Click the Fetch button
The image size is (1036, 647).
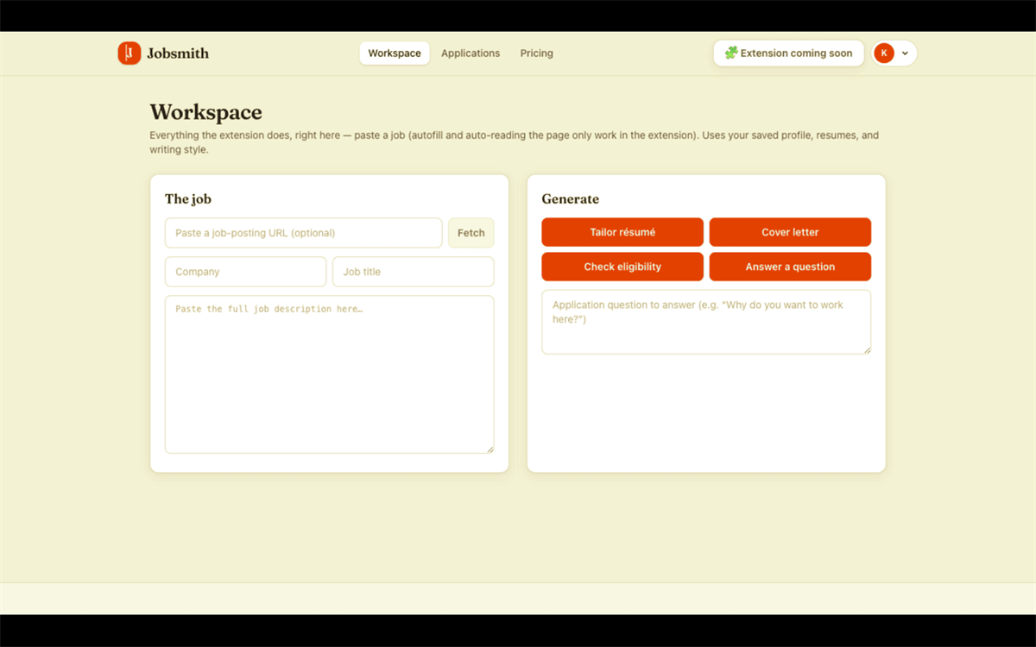click(x=471, y=233)
